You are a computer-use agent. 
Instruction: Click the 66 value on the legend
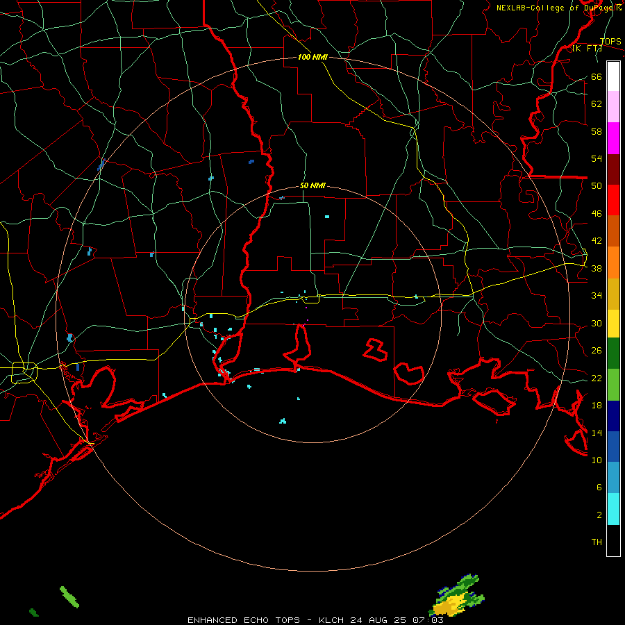(597, 76)
